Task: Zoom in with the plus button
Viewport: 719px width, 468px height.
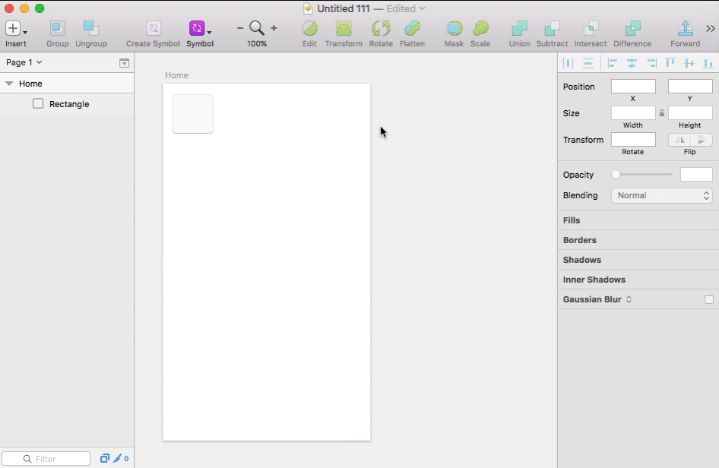Action: 274,28
